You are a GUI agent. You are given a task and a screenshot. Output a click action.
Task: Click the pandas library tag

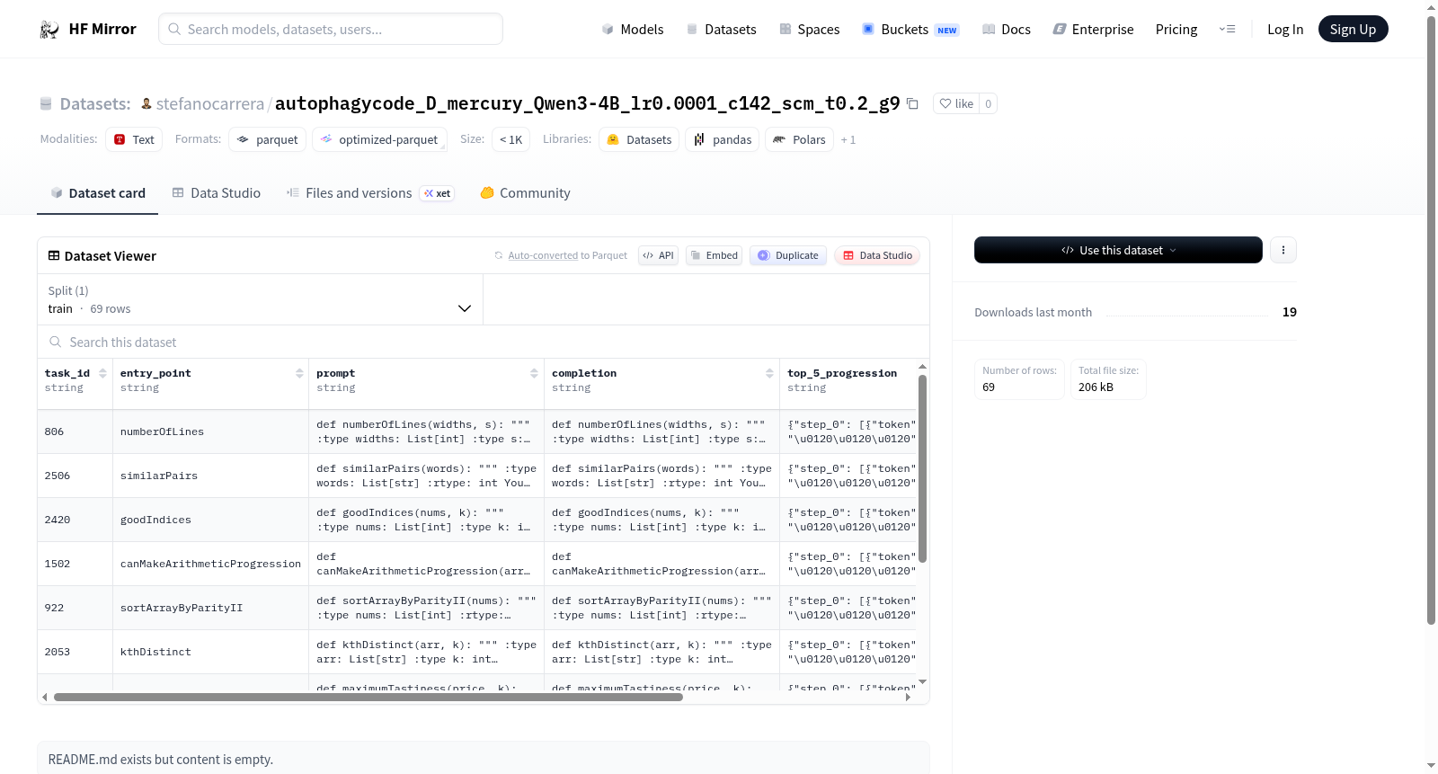[723, 139]
